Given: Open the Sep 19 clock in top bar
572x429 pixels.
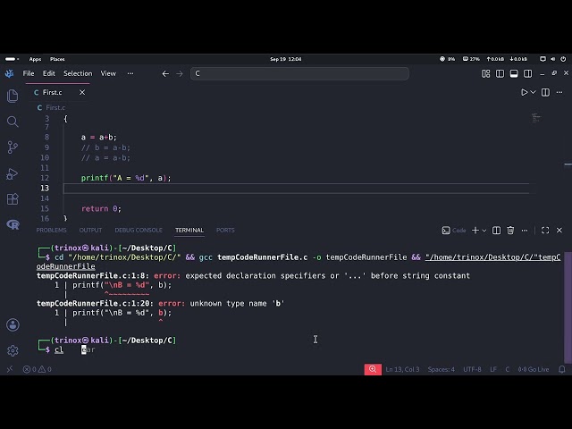Looking at the screenshot, I should [x=286, y=59].
